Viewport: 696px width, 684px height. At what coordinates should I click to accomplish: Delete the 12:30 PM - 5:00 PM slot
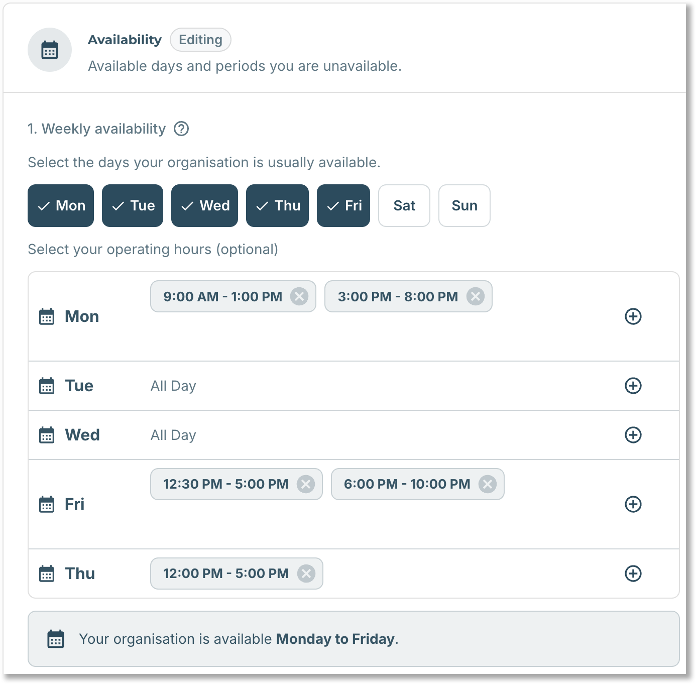tap(305, 484)
